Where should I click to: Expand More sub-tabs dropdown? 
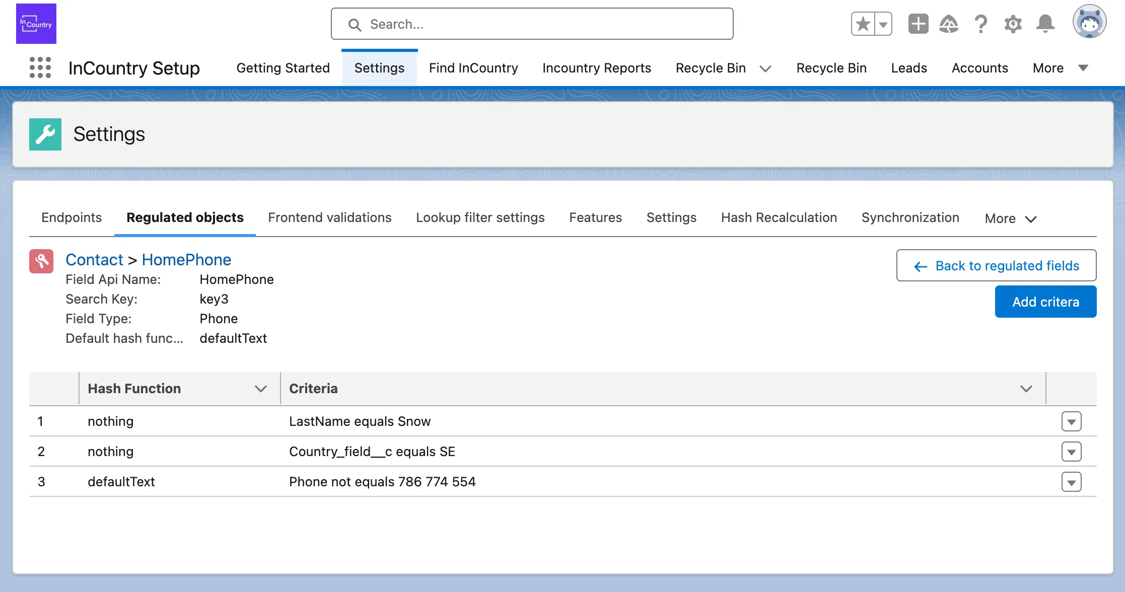(x=1010, y=218)
